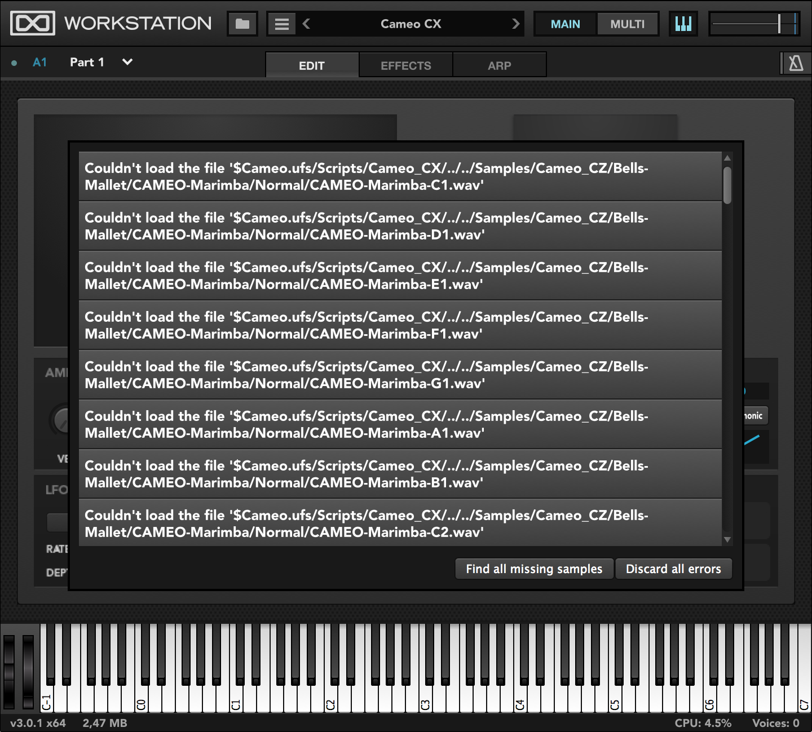Viewport: 812px width, 732px height.
Task: Select the Marimba-F1.wav error entry
Action: coord(400,325)
